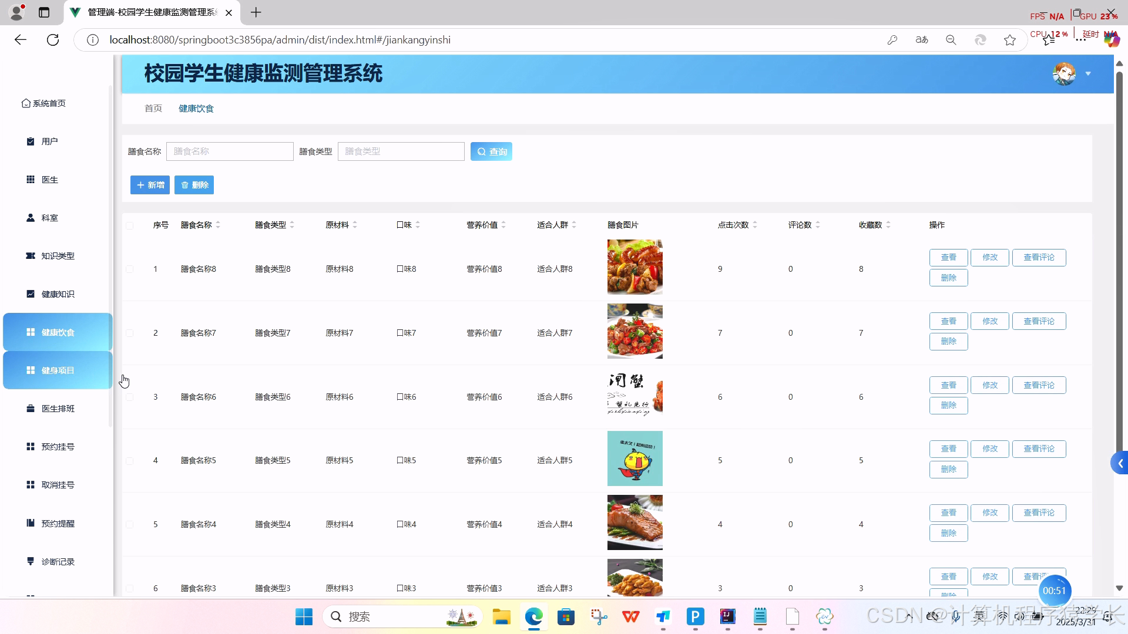Image resolution: width=1128 pixels, height=634 pixels.
Task: Click the 膳食名称 search input field
Action: pyautogui.click(x=229, y=151)
